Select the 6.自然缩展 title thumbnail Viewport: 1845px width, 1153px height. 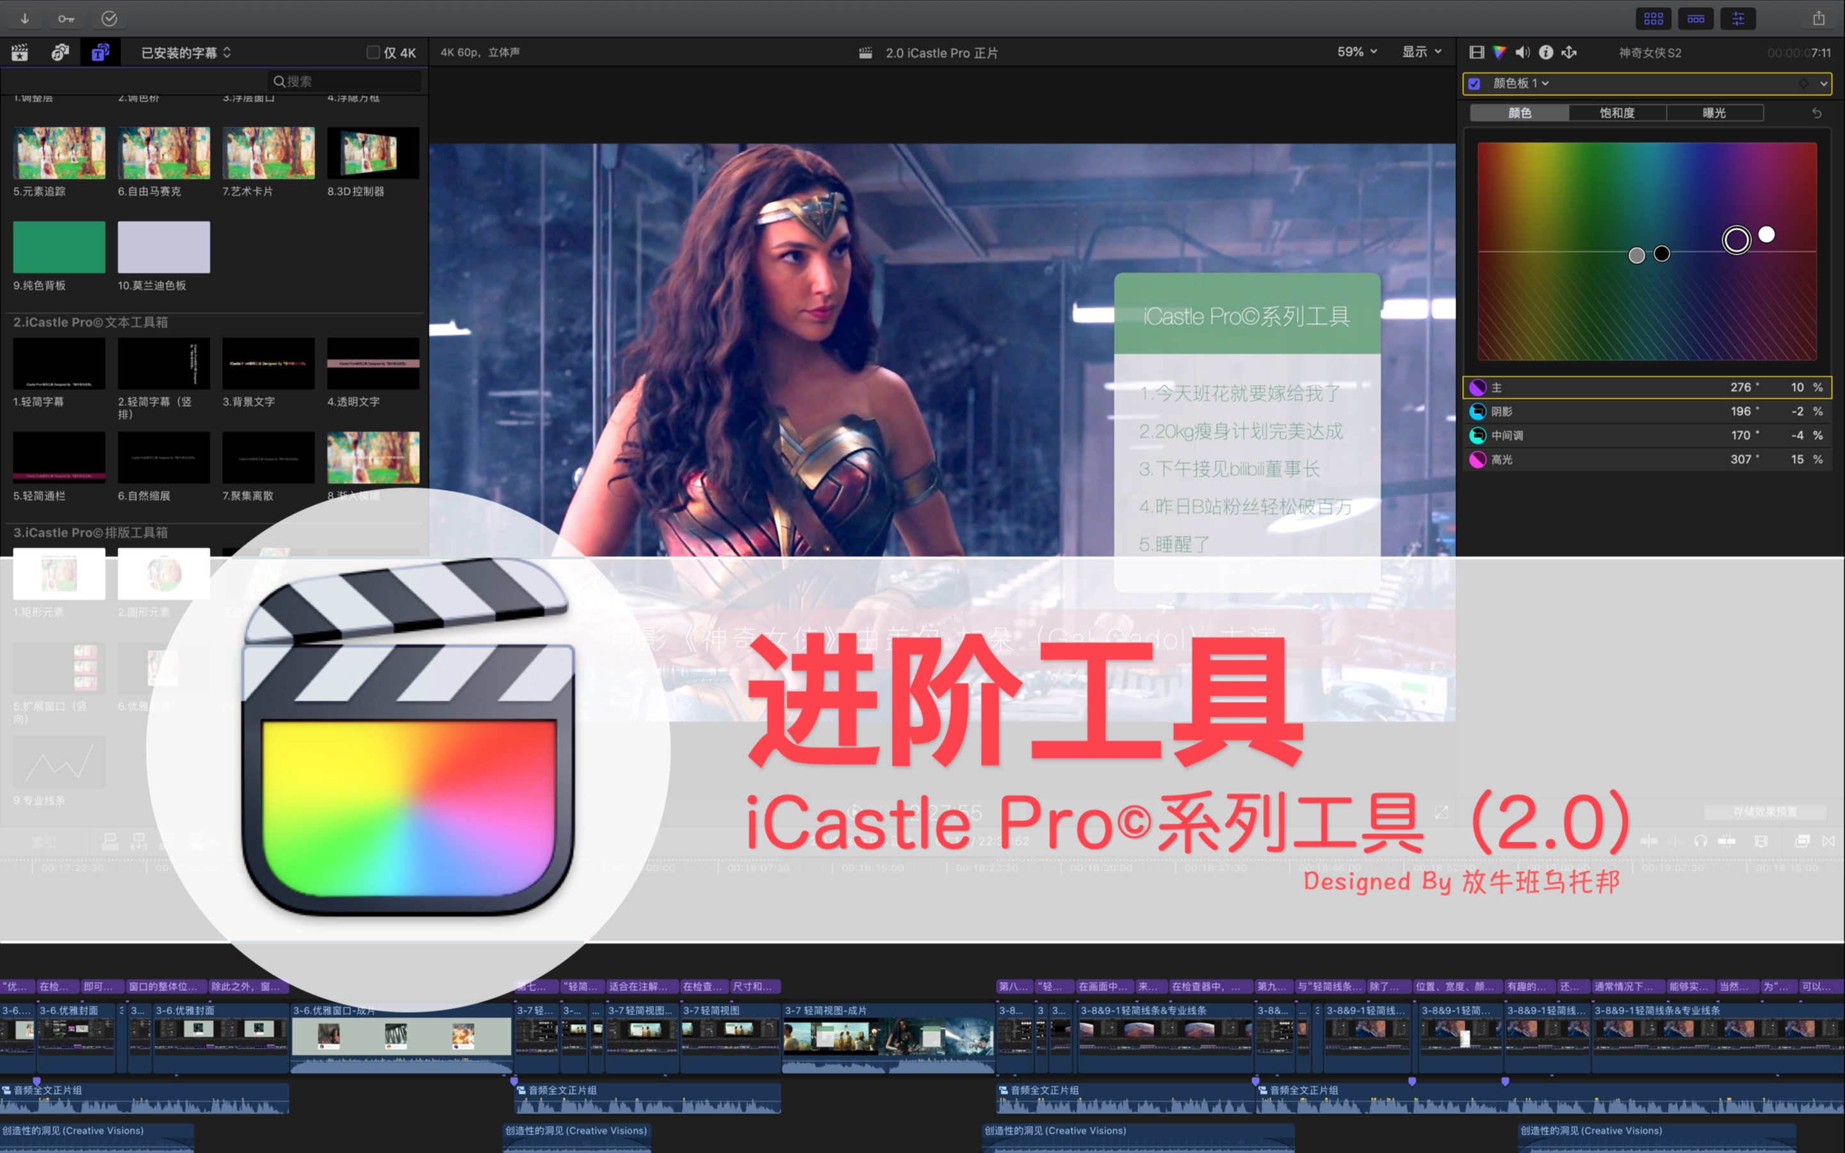click(x=164, y=457)
